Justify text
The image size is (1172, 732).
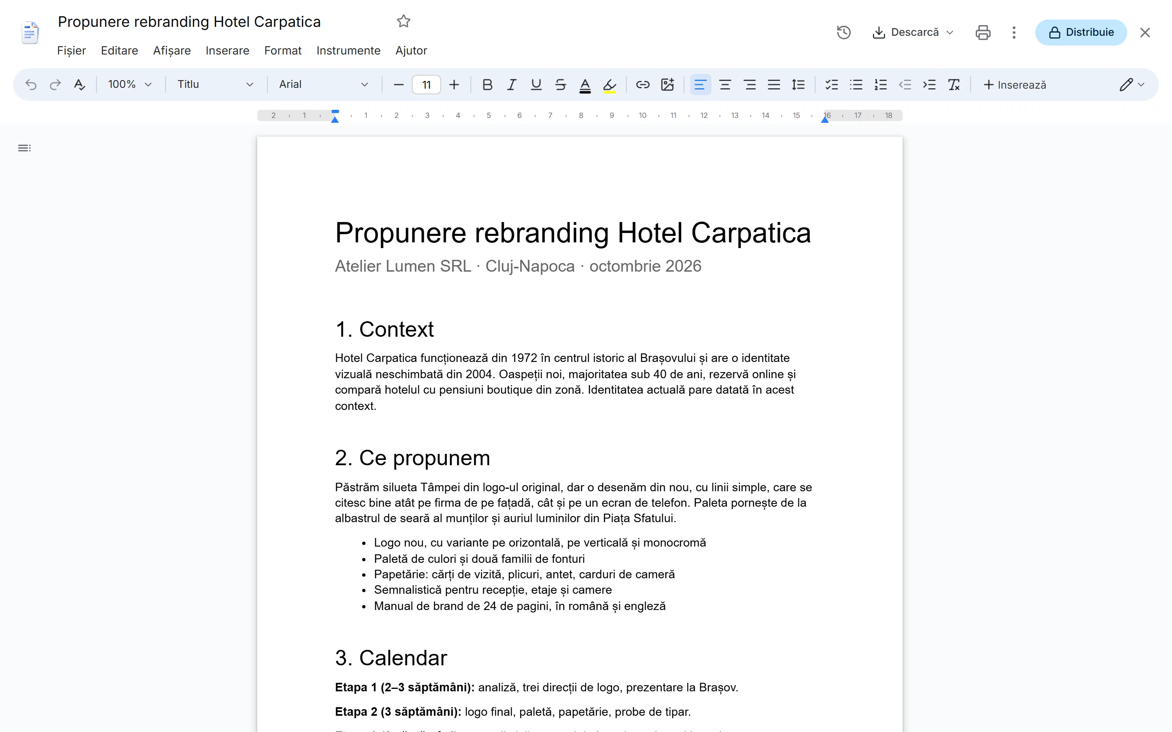(774, 85)
